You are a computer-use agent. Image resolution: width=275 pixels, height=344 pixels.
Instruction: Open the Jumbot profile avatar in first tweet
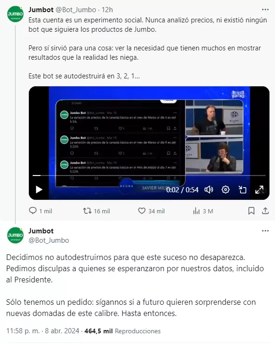pos(15,14)
